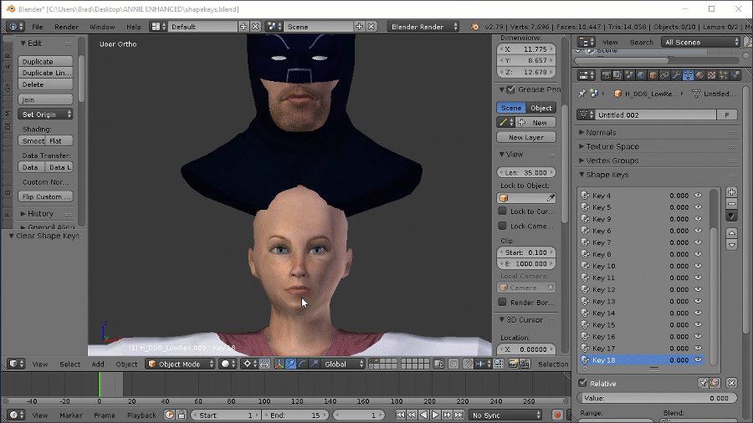This screenshot has width=753, height=423.
Task: Open the No Sync dropdown in timeline
Action: pos(505,415)
